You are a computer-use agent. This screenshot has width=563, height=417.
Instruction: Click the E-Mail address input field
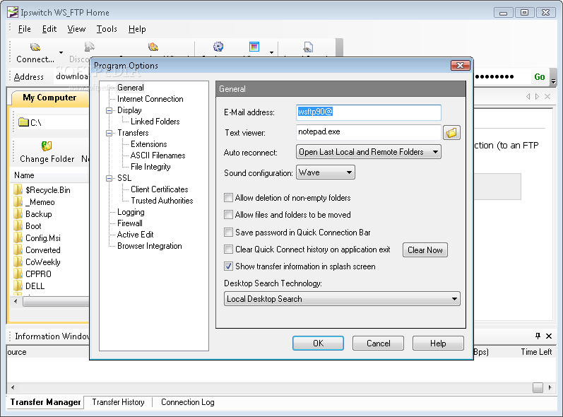coord(369,112)
